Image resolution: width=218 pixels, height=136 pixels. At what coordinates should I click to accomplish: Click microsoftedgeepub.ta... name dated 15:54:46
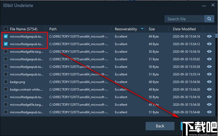point(26,112)
